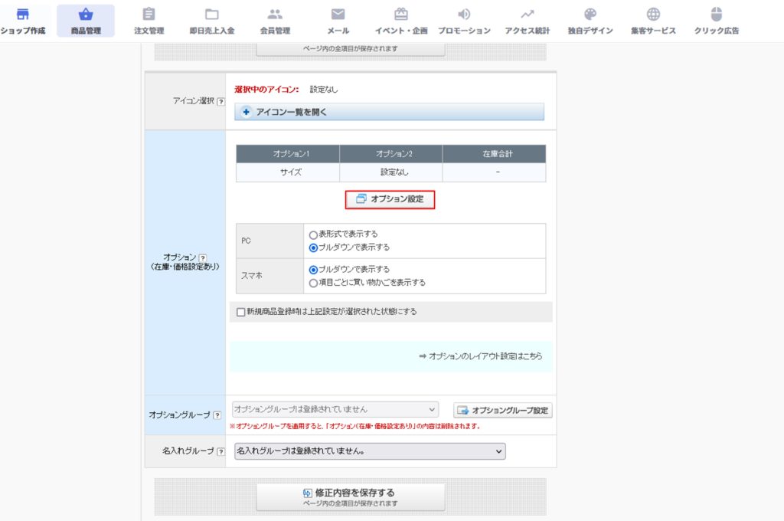Enable 新規商品登録時は上記設定 checkbox

pyautogui.click(x=241, y=312)
